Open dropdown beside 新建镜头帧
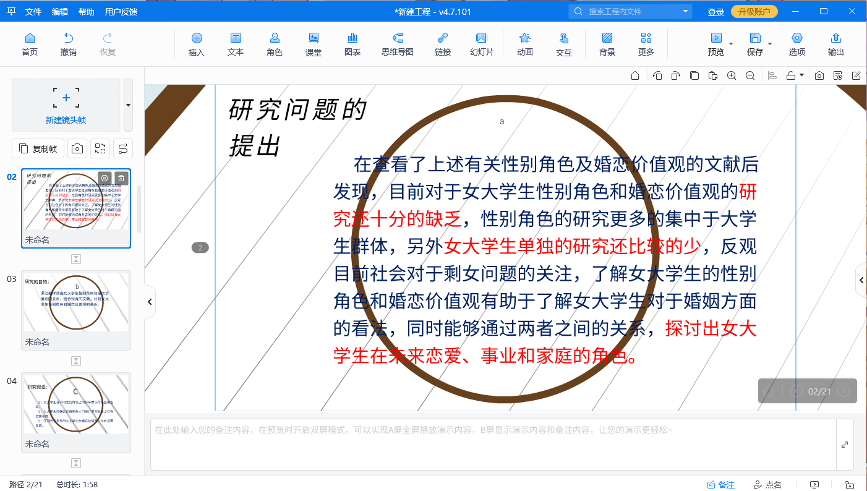867x491 pixels. click(x=128, y=105)
